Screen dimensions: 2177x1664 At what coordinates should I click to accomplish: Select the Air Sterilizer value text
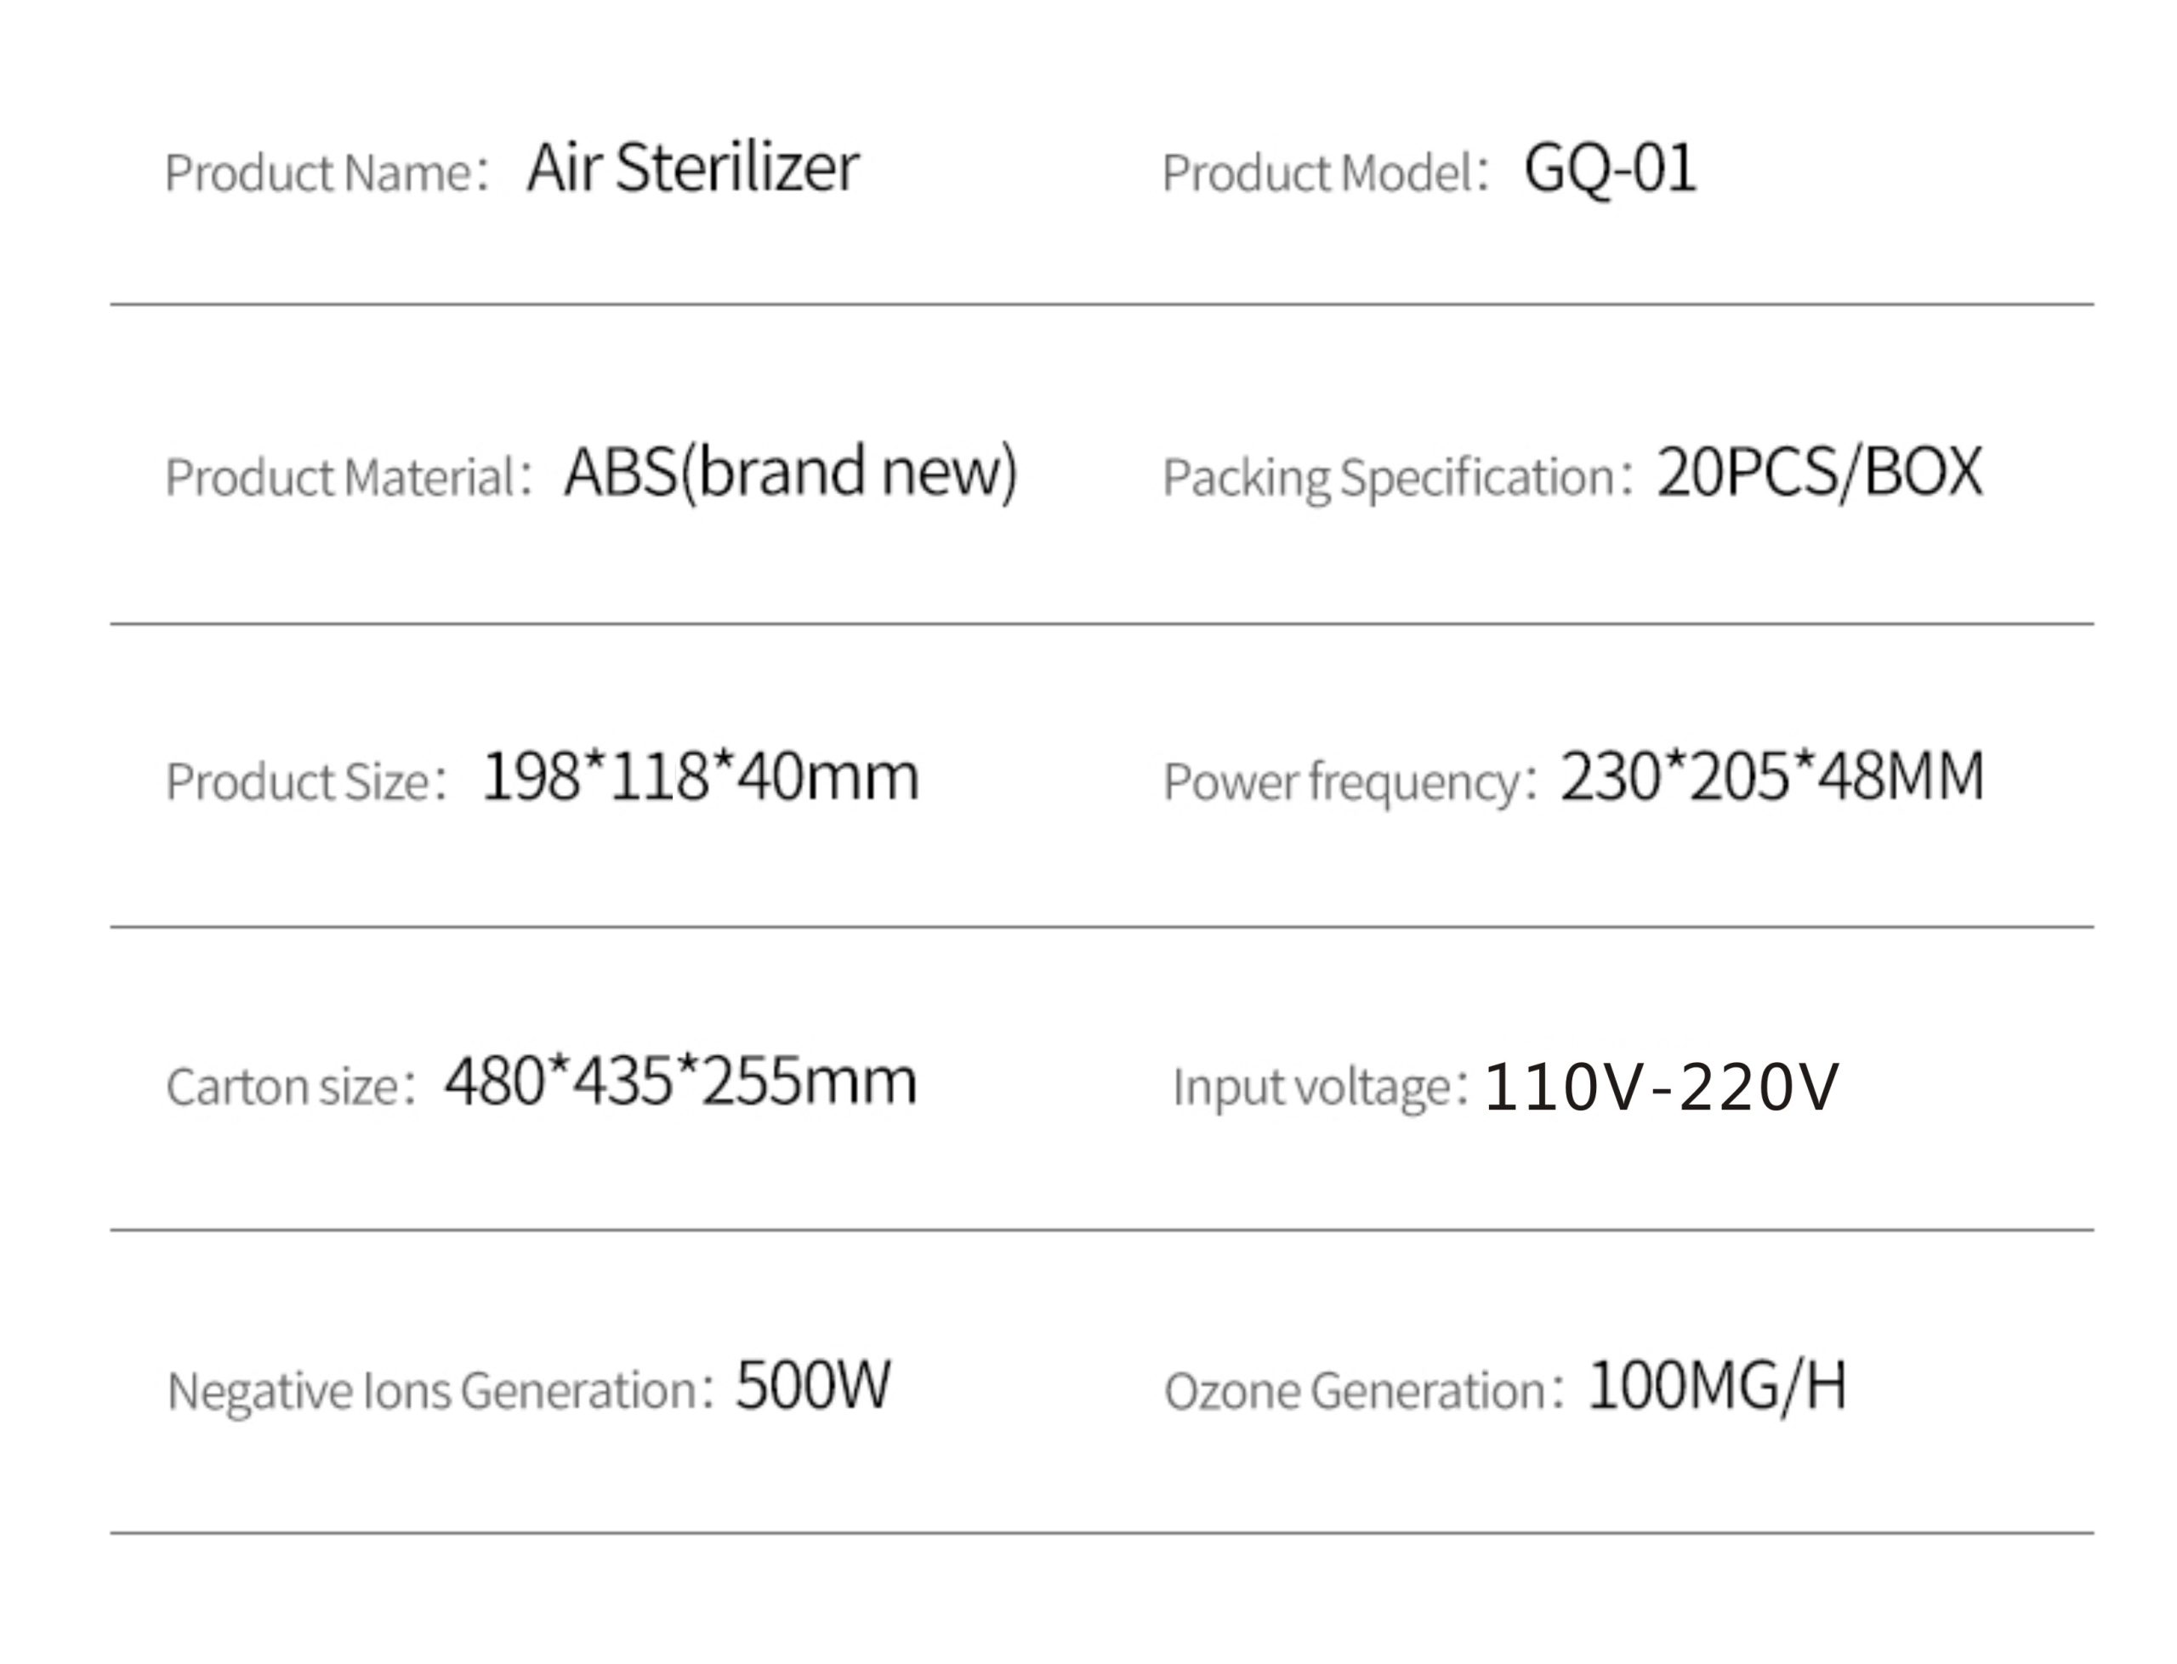692,168
